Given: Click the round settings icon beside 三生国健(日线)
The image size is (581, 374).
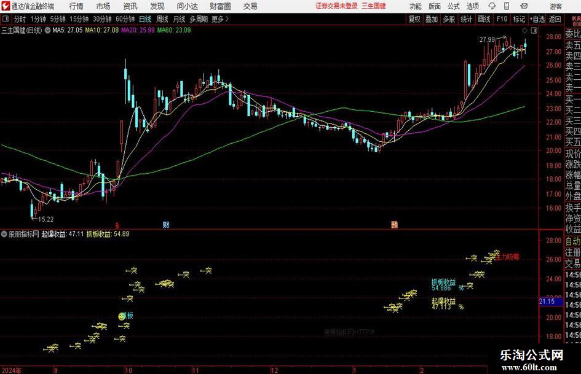Looking at the screenshot, I should pyautogui.click(x=47, y=30).
